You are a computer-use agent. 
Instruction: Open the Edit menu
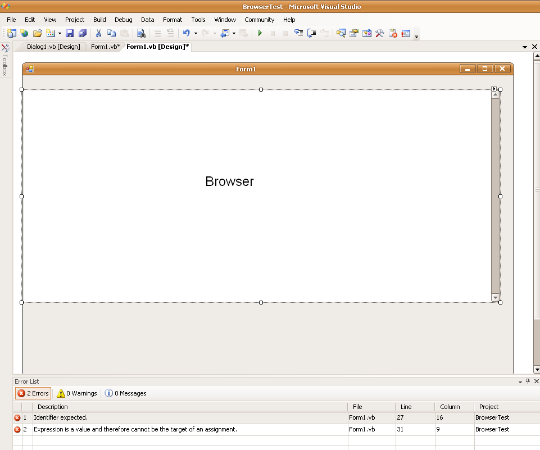click(30, 20)
